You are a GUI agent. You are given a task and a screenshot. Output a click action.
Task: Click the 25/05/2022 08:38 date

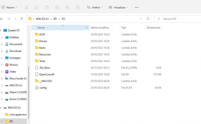[100, 81]
